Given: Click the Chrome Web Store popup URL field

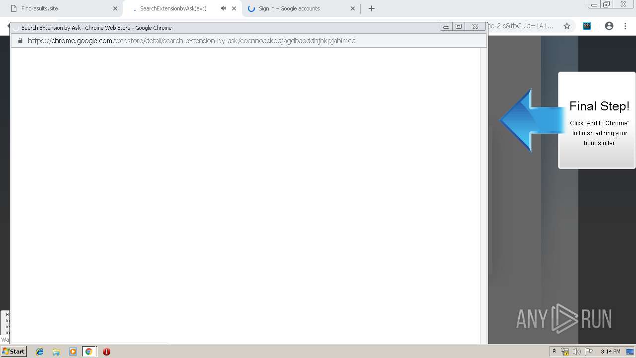Looking at the screenshot, I should [x=248, y=41].
